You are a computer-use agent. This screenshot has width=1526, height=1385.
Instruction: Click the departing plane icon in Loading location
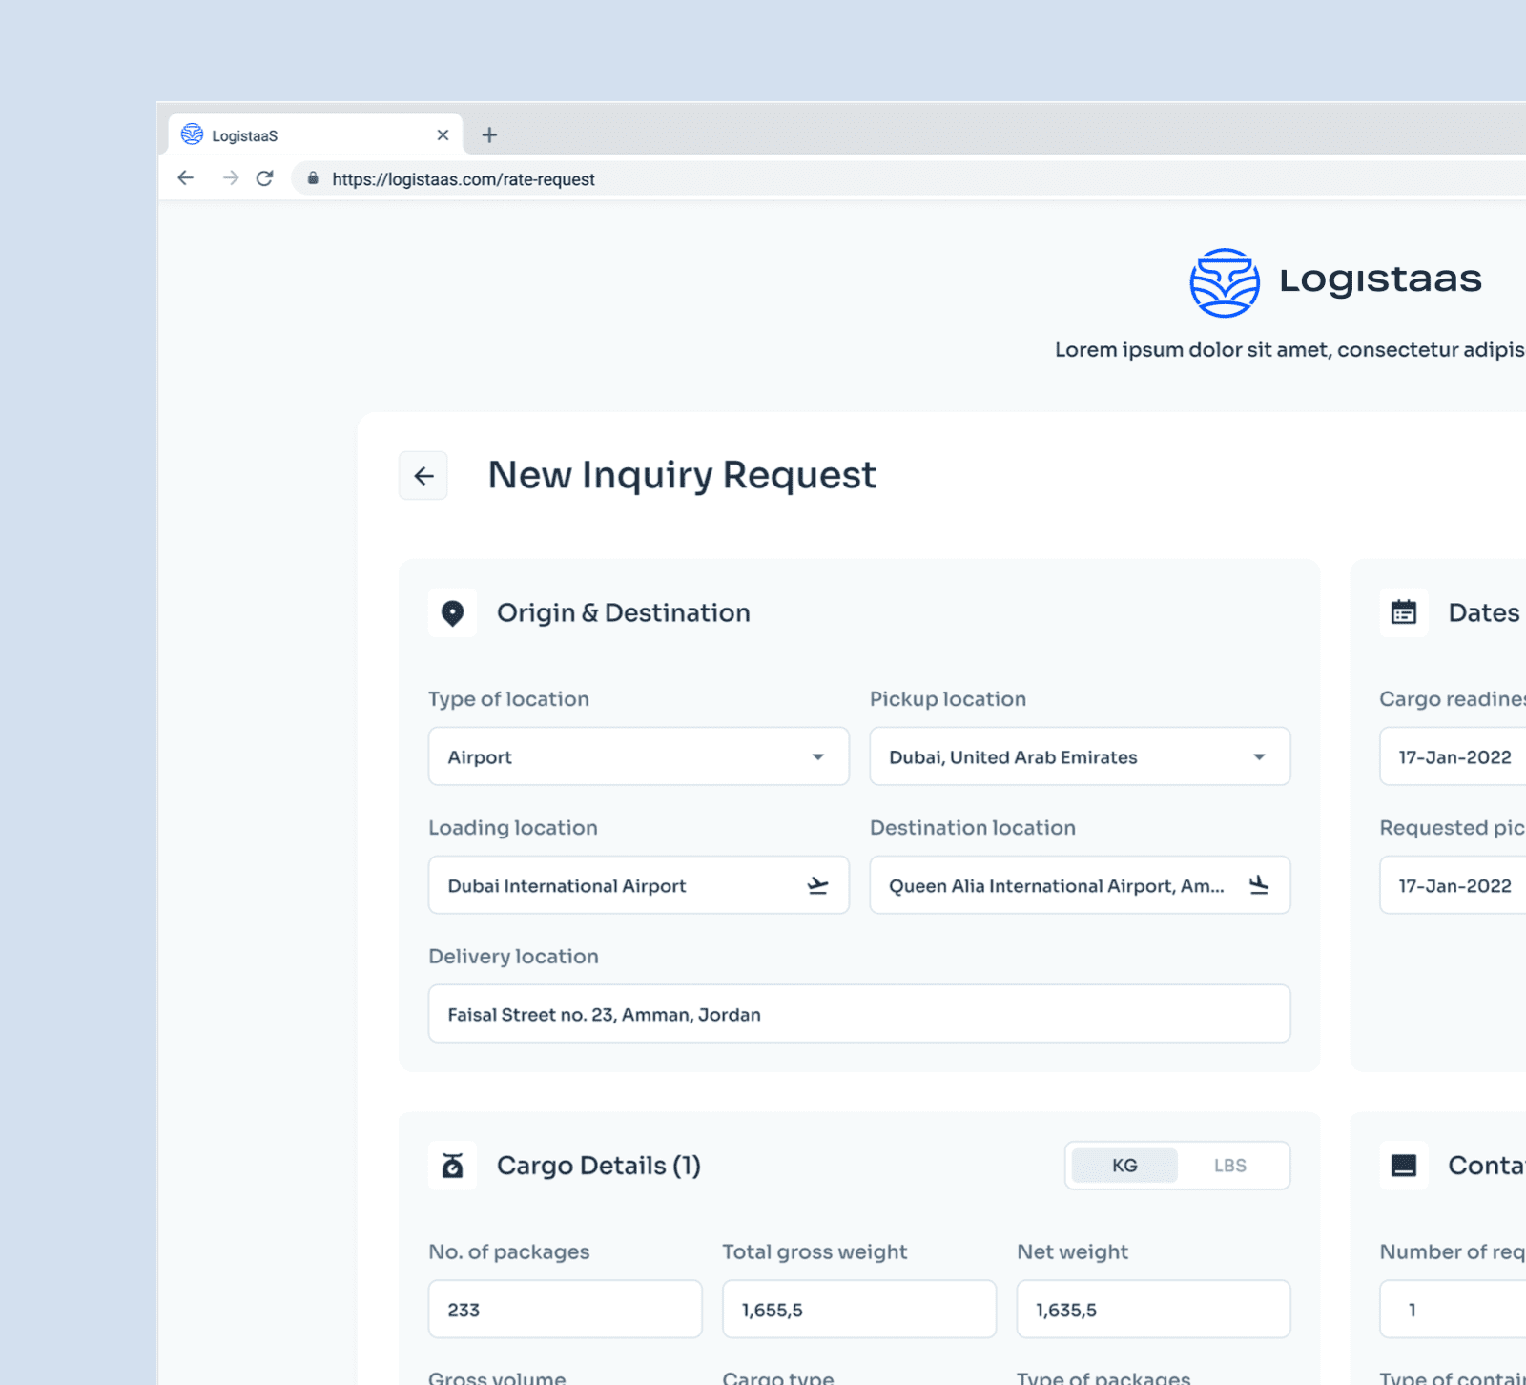coord(818,885)
